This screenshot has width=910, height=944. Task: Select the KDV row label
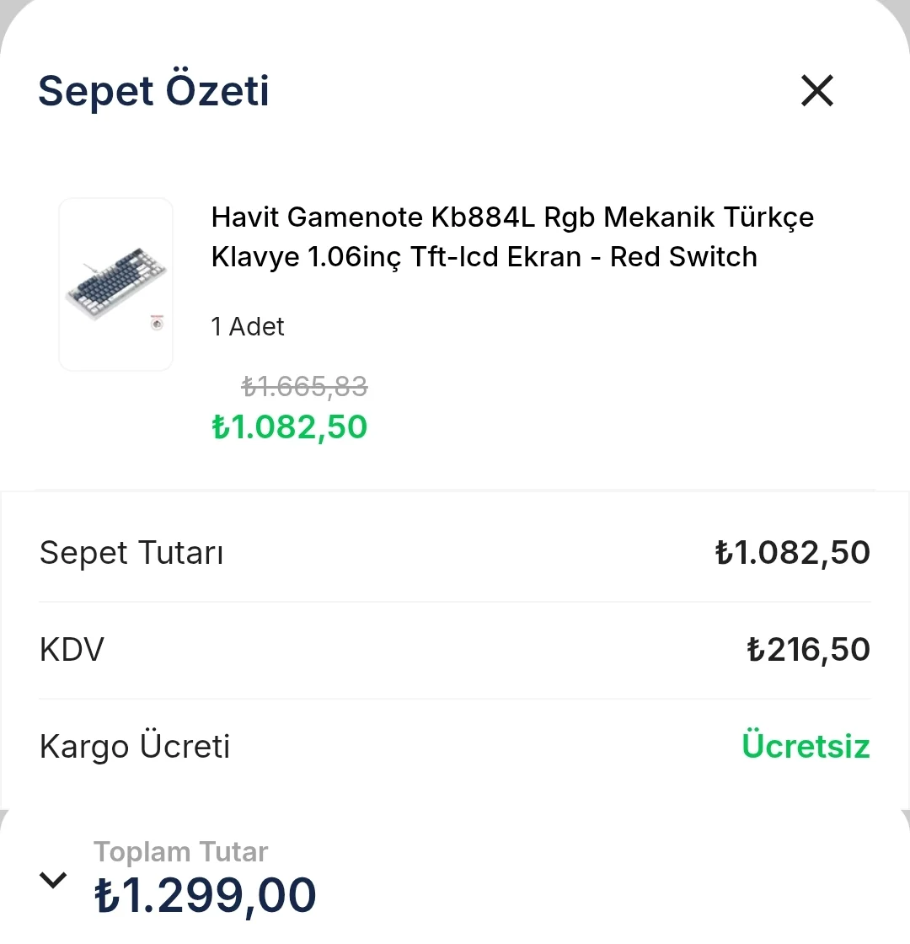pyautogui.click(x=72, y=650)
